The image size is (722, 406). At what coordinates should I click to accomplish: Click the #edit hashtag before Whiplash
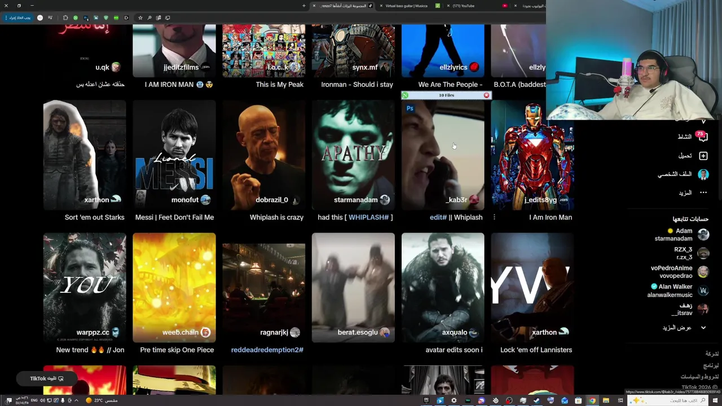coord(438,217)
